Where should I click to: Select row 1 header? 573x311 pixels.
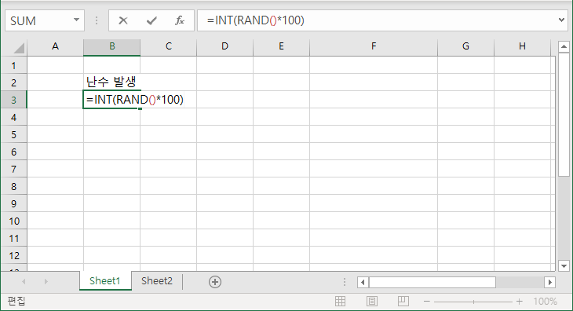click(x=14, y=65)
